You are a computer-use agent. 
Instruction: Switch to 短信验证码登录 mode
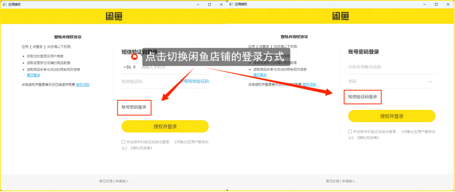(x=362, y=97)
